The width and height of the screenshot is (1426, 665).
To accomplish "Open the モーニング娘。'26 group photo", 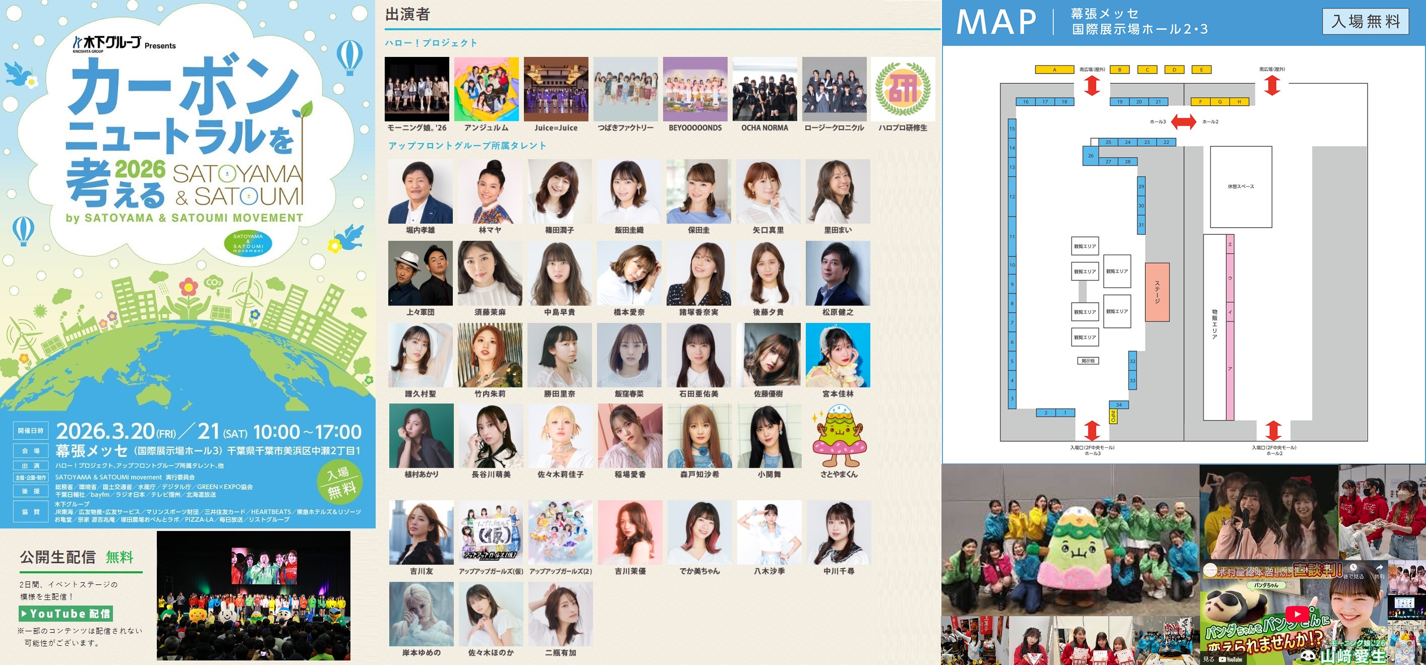I will [x=417, y=89].
